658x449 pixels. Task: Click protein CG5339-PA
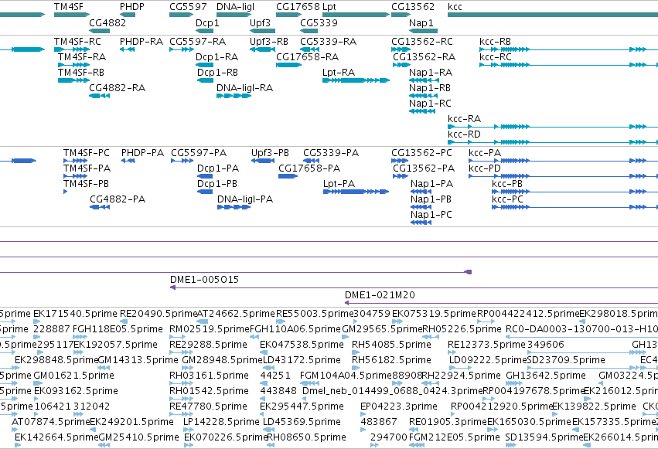[331, 153]
